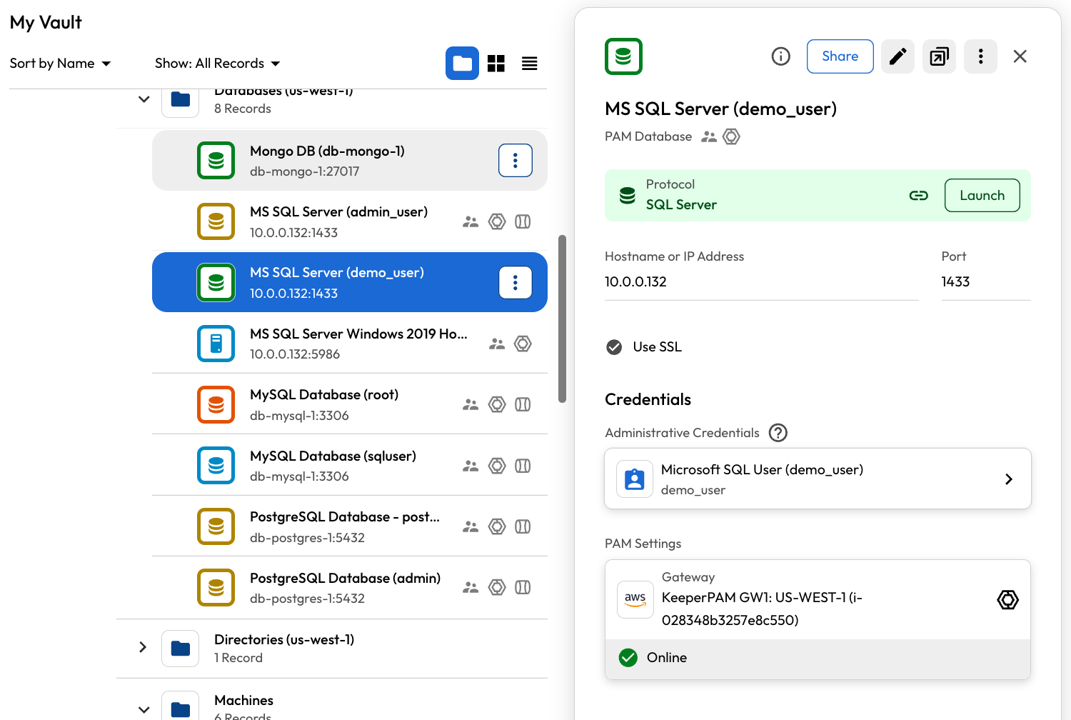Open Microsoft SQL User (demo_user) credential
The image size is (1071, 720).
[818, 479]
